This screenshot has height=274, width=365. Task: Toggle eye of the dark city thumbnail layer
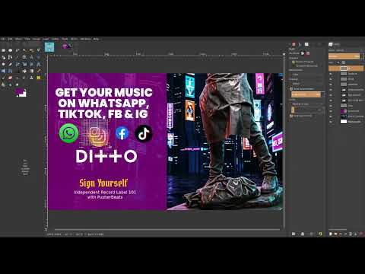pos(331,116)
